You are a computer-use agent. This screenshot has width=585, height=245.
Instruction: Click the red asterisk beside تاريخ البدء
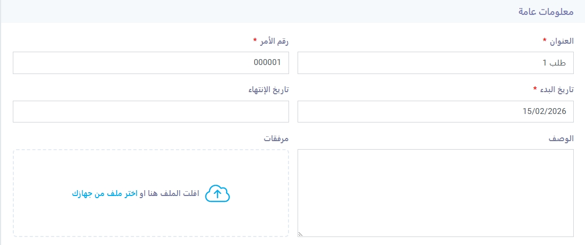click(535, 89)
